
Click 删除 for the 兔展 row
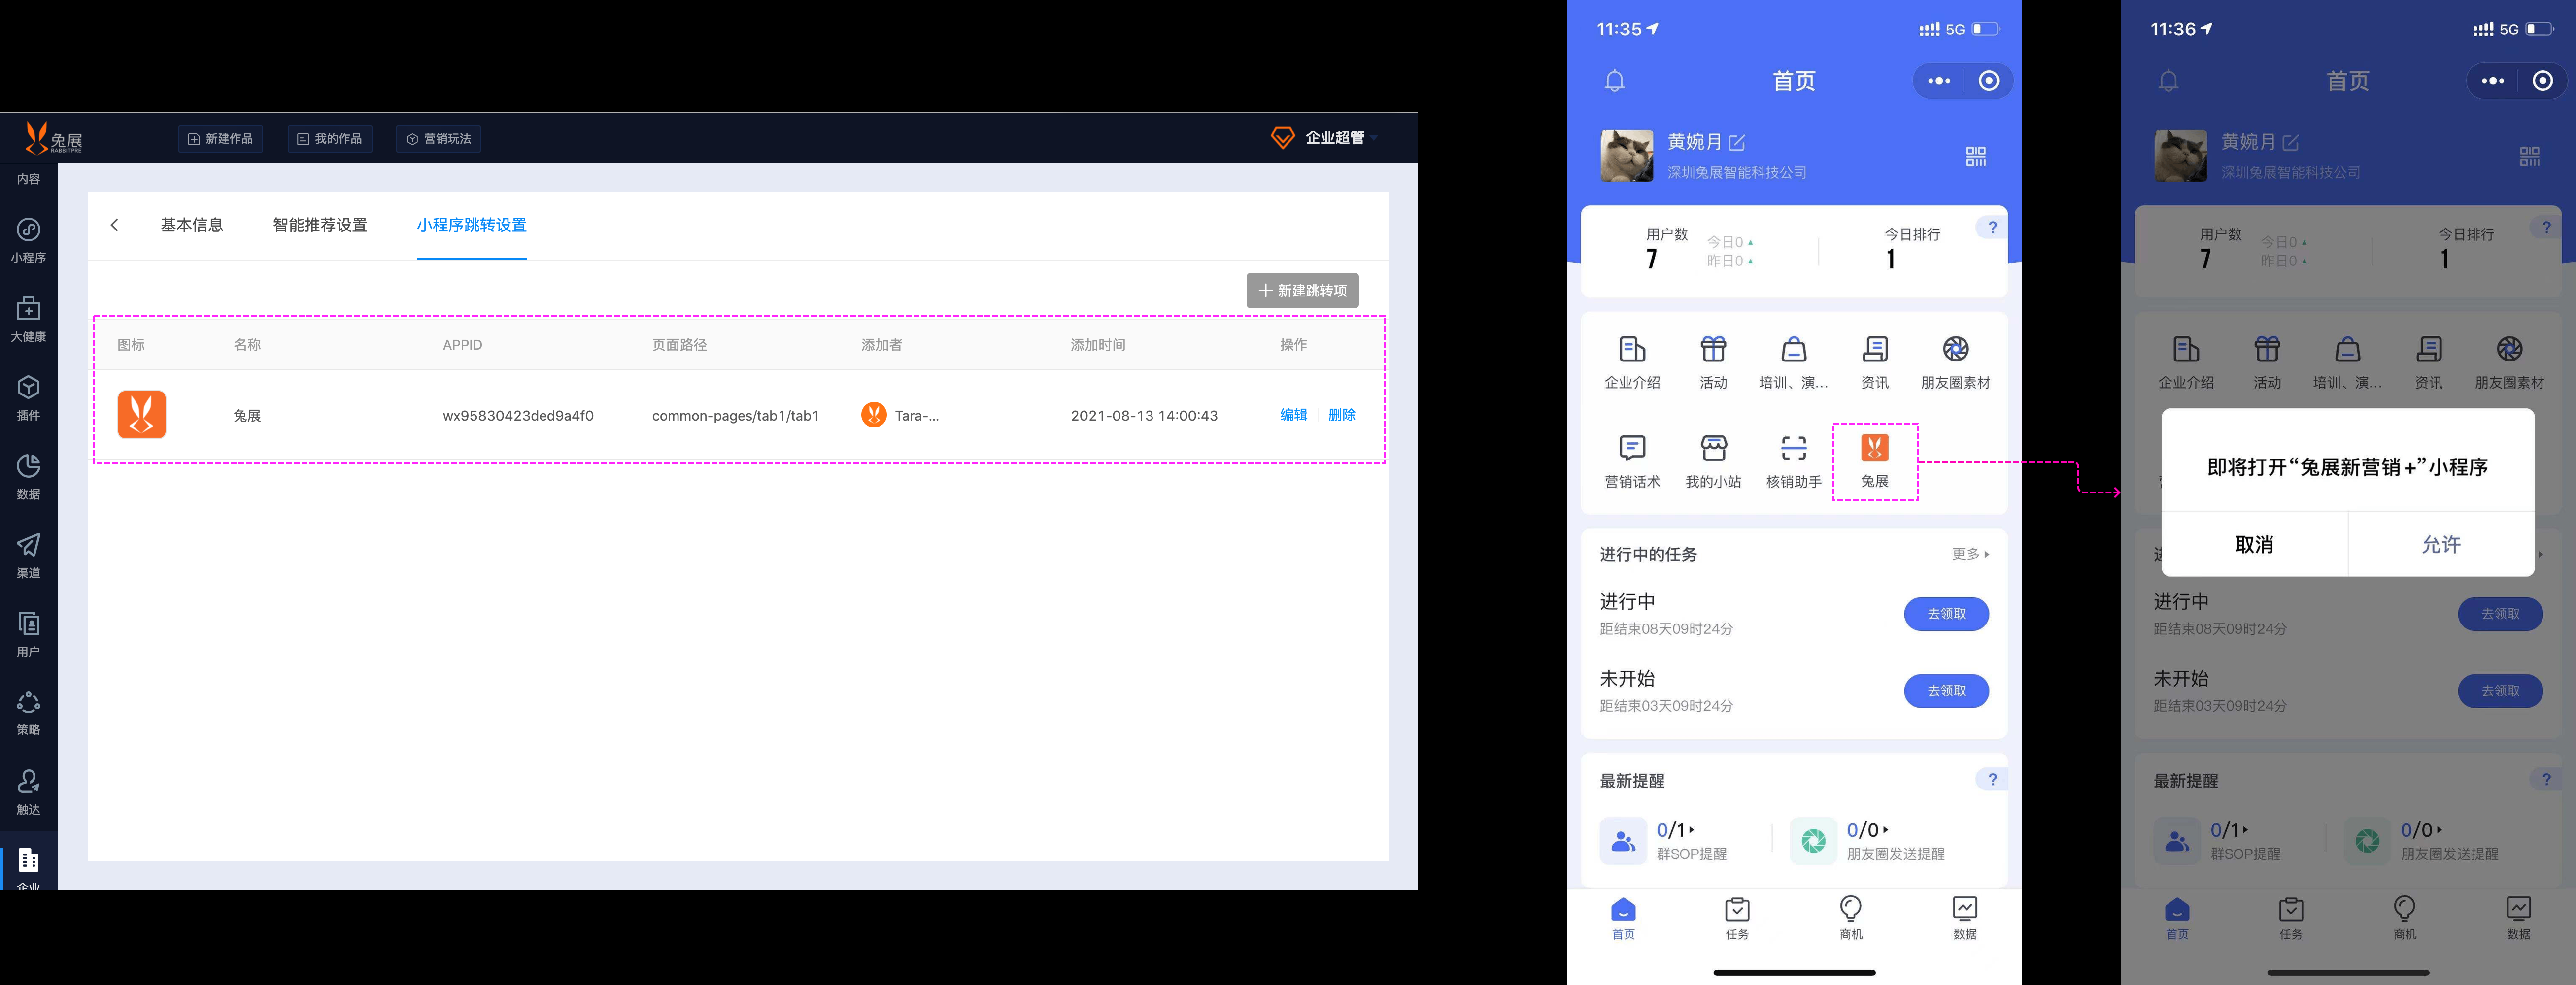point(1341,415)
